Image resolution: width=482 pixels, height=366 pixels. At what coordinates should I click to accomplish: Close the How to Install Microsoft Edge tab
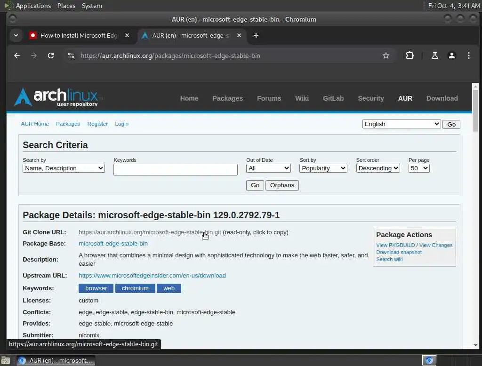click(127, 35)
